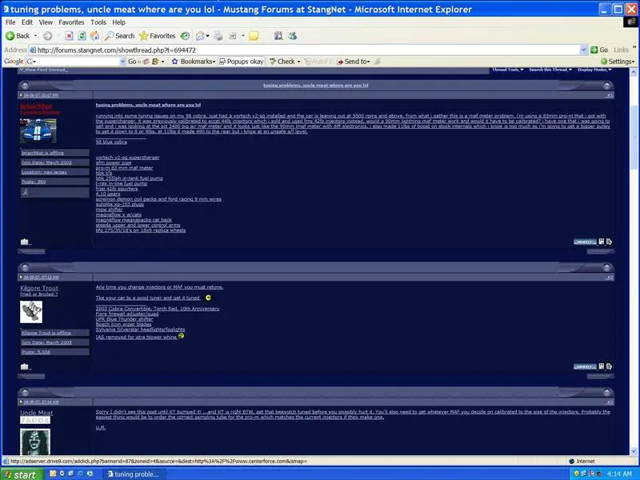Screen dimensions: 640x480
Task: Click the Forward arrow button
Action: [48, 36]
